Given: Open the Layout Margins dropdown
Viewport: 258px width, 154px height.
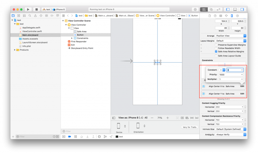Looking at the screenshot, I should click(231, 41).
